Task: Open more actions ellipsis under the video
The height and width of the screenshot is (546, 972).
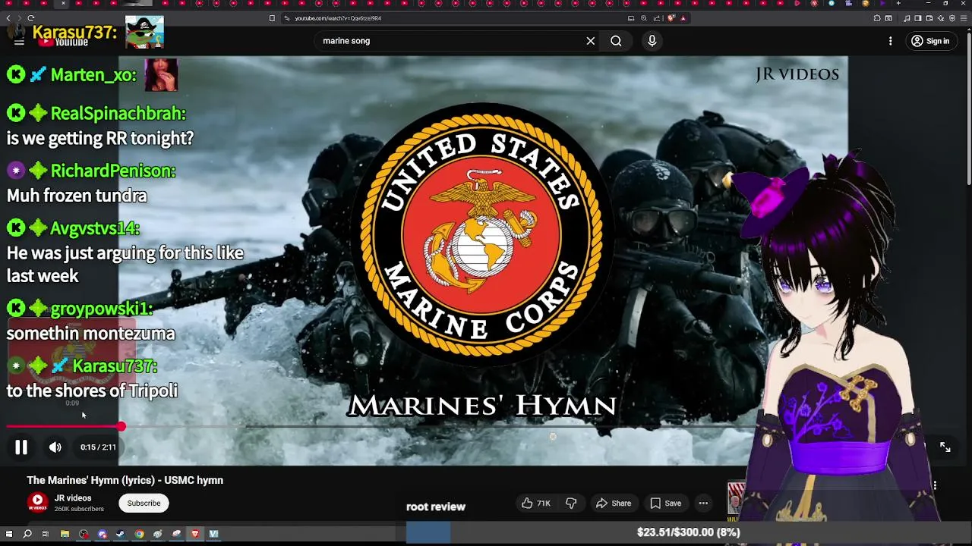Action: [x=703, y=503]
